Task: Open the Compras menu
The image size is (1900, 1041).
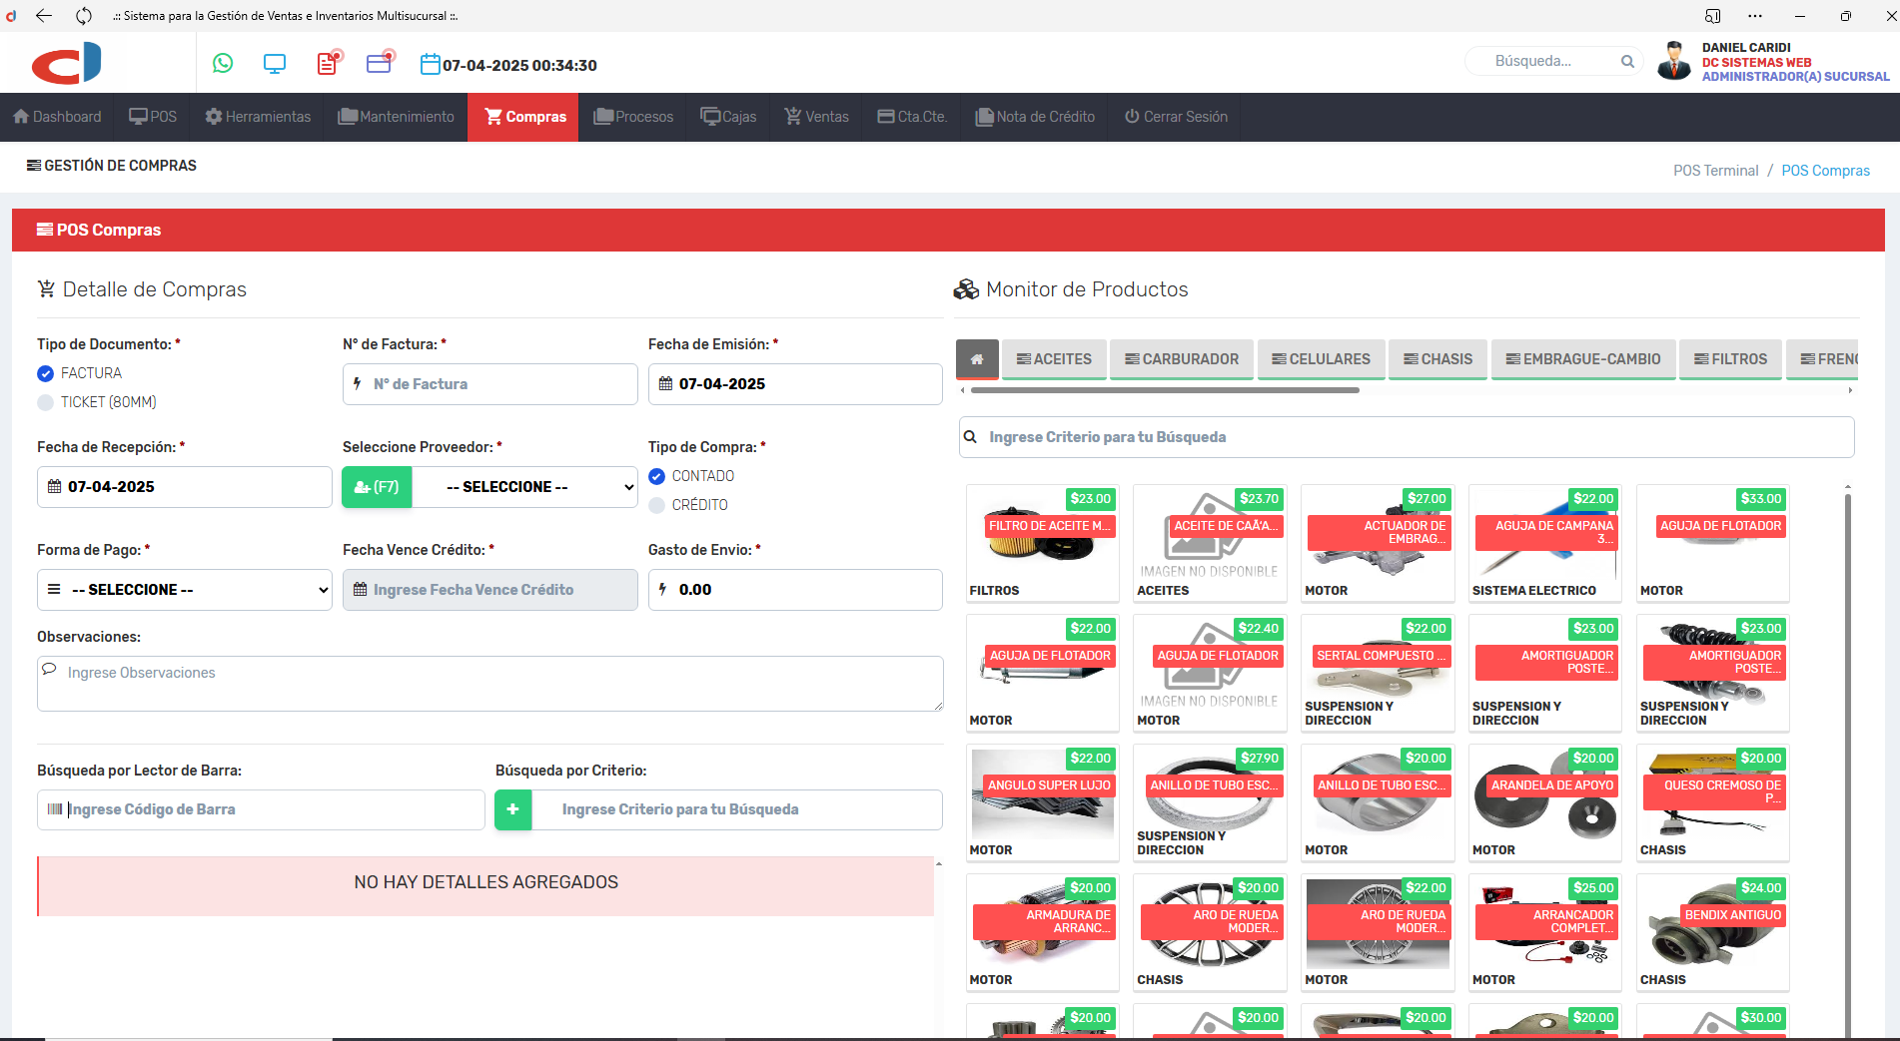Action: (x=523, y=117)
